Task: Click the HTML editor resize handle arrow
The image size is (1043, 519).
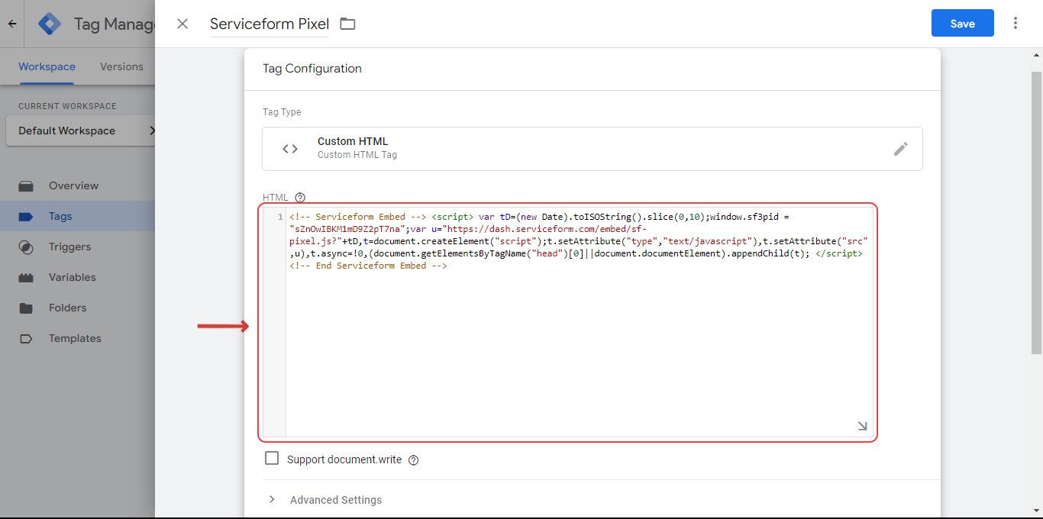Action: pos(862,426)
